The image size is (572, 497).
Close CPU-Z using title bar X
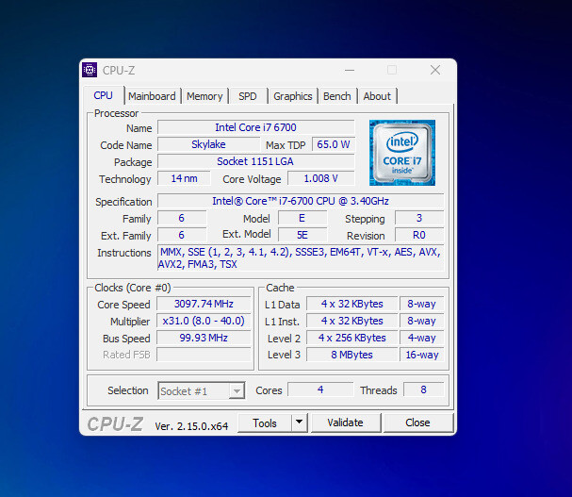coord(434,70)
